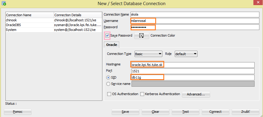The height and width of the screenshot is (117, 263).
Task: Clear the connection form
Action: point(156,112)
